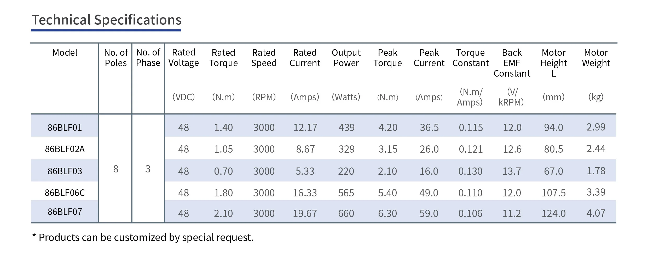648x267 pixels.
Task: Click the products customization footnote text
Action: [143, 238]
